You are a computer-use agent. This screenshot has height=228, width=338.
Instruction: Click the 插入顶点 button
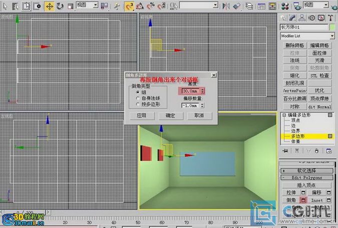[x=306, y=185]
